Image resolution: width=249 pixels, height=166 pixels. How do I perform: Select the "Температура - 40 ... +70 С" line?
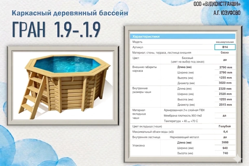[x=181, y=121]
